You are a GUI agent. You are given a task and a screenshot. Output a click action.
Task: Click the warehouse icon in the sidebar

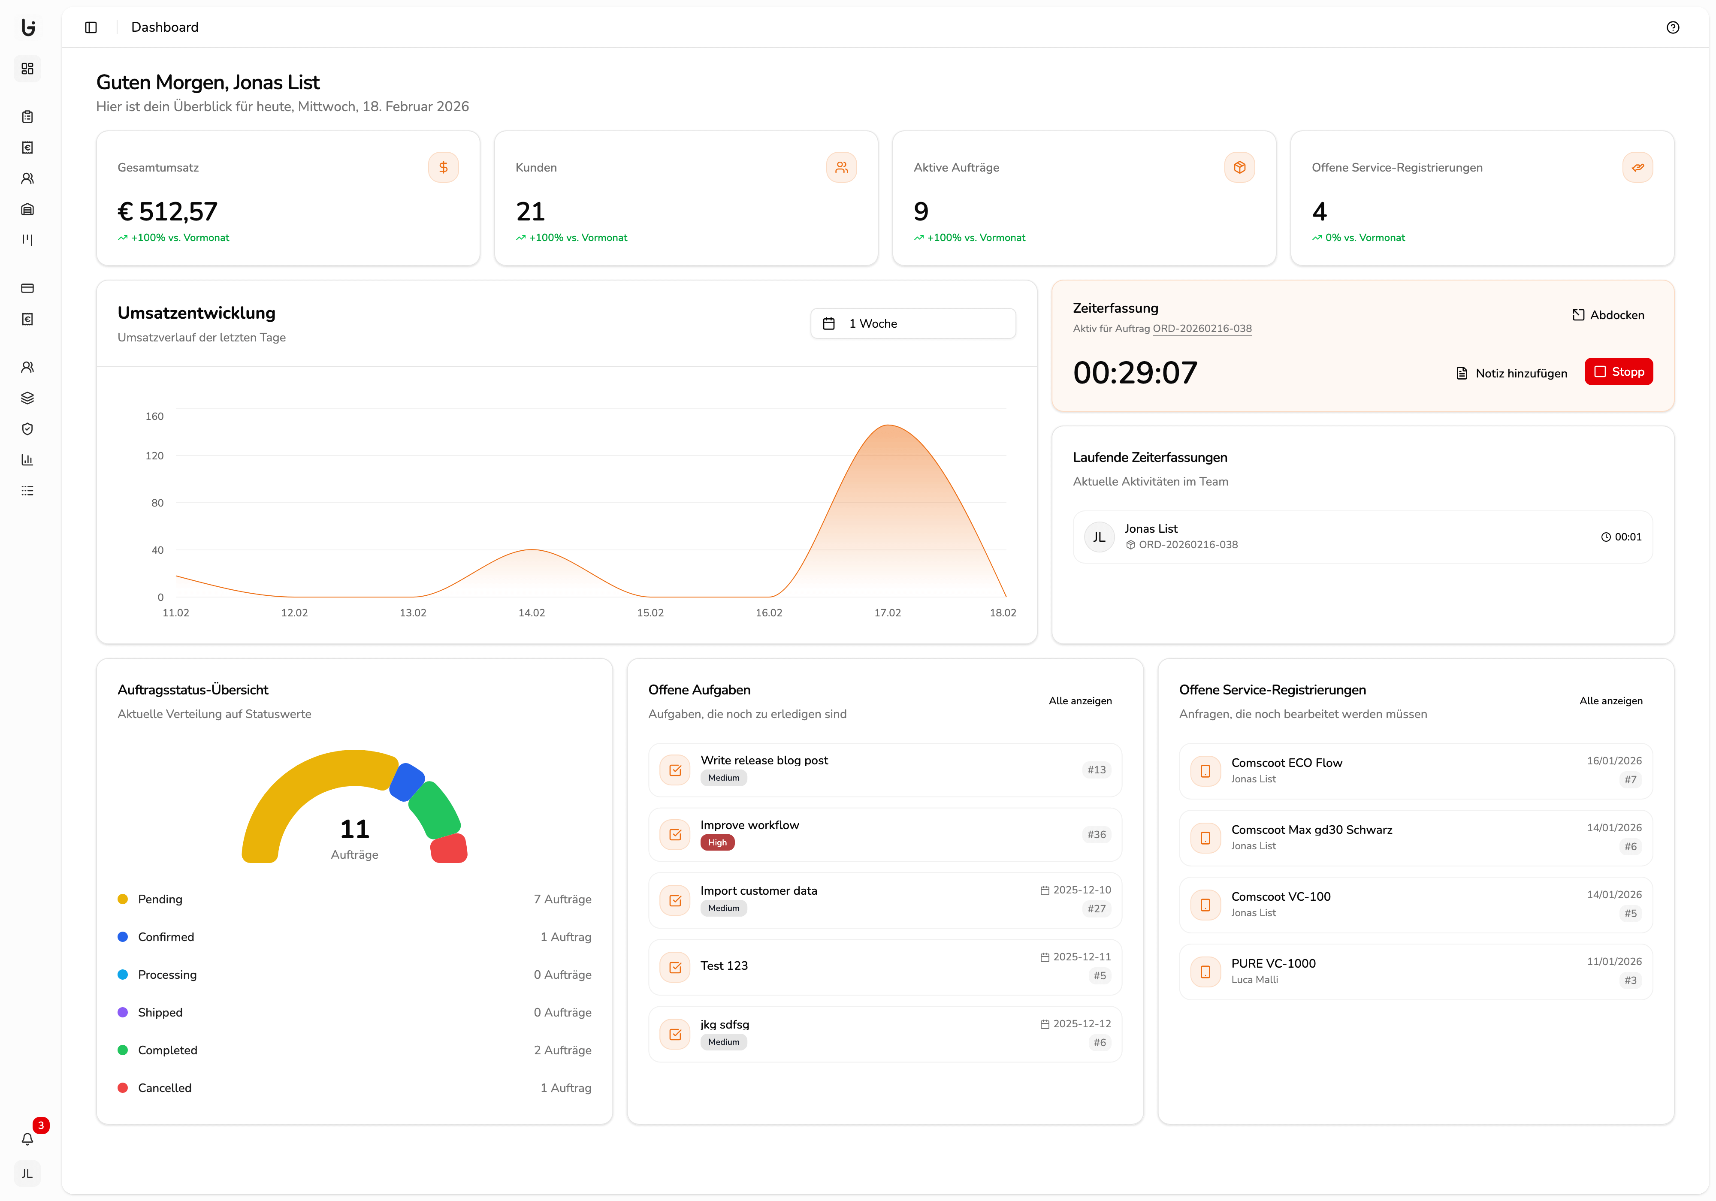pyautogui.click(x=27, y=209)
